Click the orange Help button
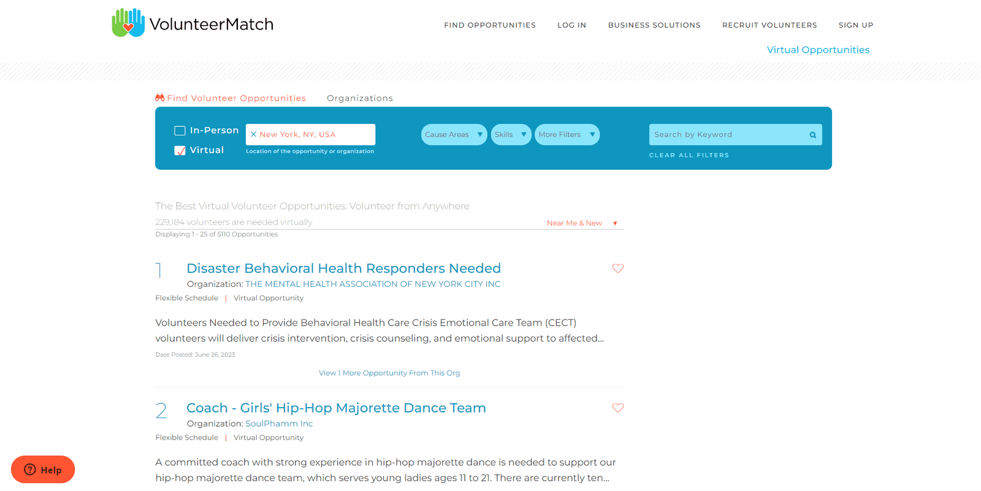Image resolution: width=981 pixels, height=491 pixels. (x=43, y=470)
